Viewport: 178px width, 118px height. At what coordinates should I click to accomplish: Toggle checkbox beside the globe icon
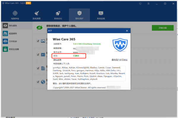(x=38, y=82)
